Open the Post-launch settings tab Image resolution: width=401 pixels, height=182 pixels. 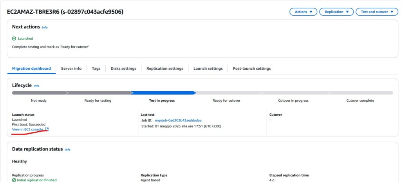point(252,69)
